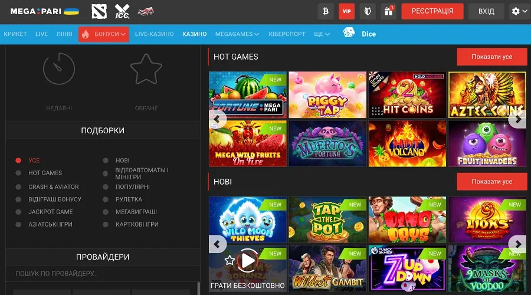Open the Aztec Coins game thumbnail
Image resolution: width=531 pixels, height=295 pixels.
click(x=487, y=94)
